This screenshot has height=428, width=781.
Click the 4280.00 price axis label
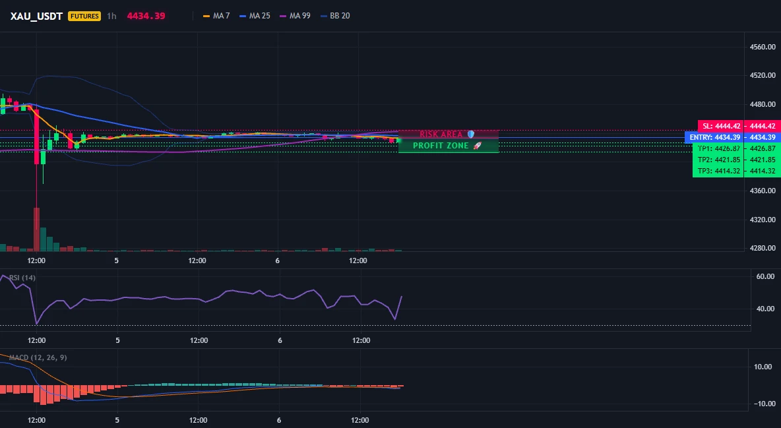pyautogui.click(x=763, y=247)
